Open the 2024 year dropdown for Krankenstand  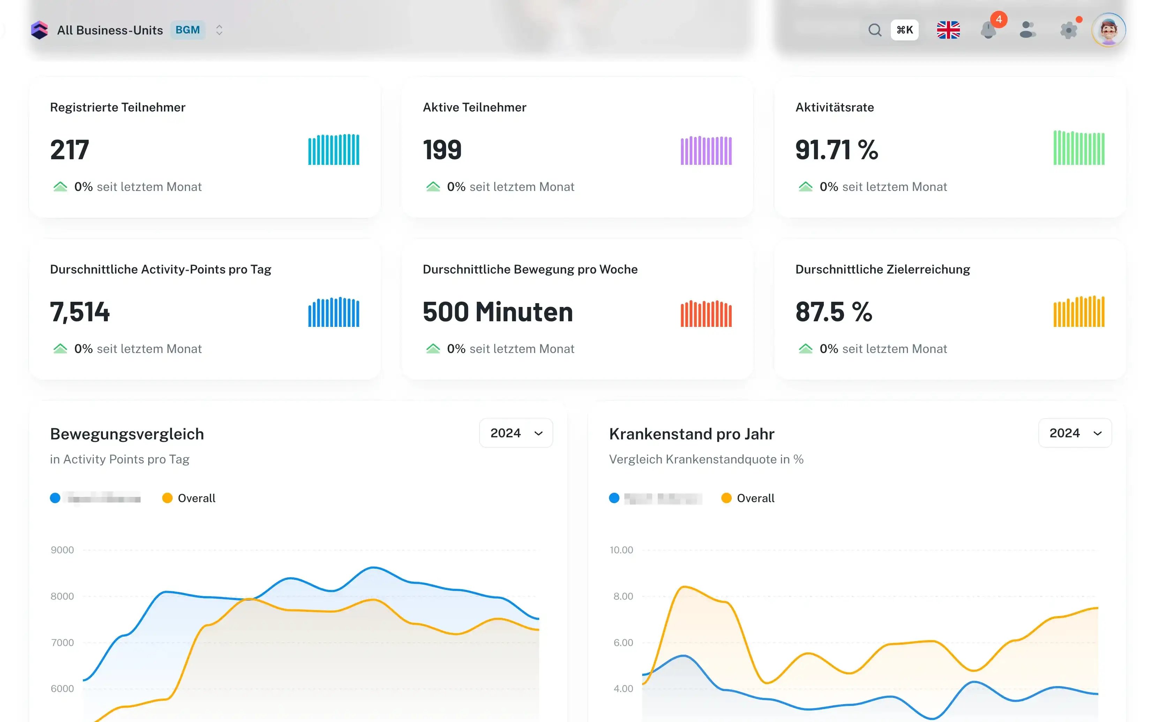tap(1075, 433)
